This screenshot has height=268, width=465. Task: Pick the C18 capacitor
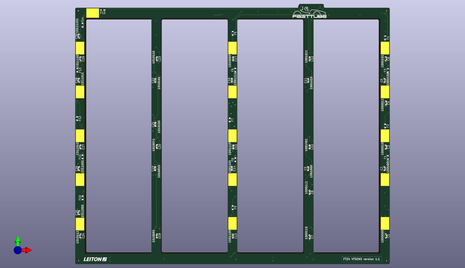pyautogui.click(x=157, y=236)
